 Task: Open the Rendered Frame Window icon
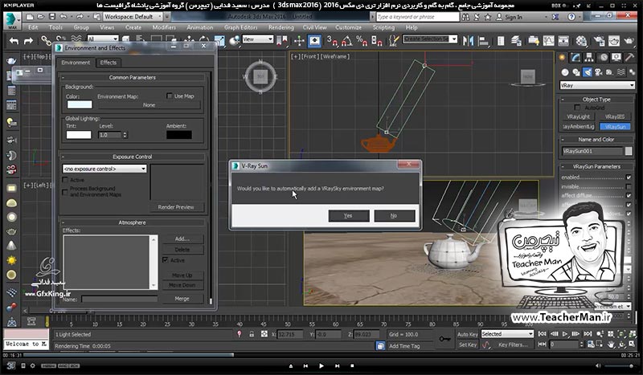point(614,41)
